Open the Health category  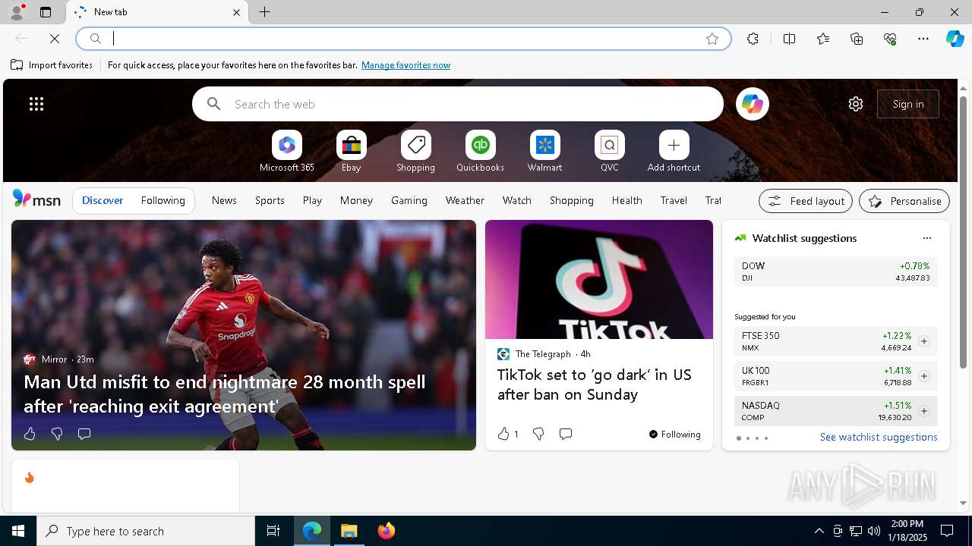point(626,200)
